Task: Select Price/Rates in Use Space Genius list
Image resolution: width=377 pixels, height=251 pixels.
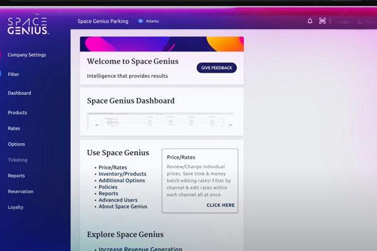Action: [x=112, y=168]
